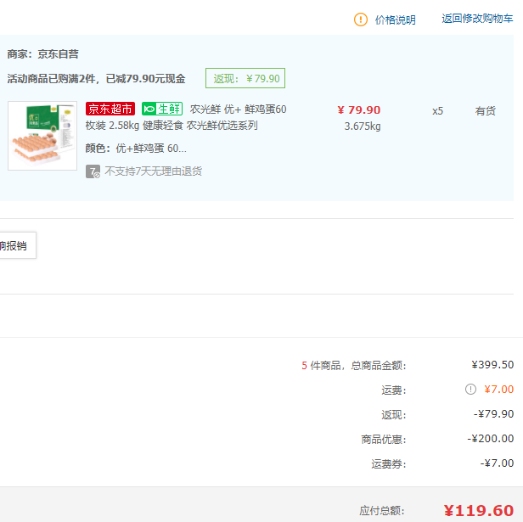Click the 颜色: 优+鲜鸡蛋 60... option text
523x522 pixels.
tap(136, 148)
